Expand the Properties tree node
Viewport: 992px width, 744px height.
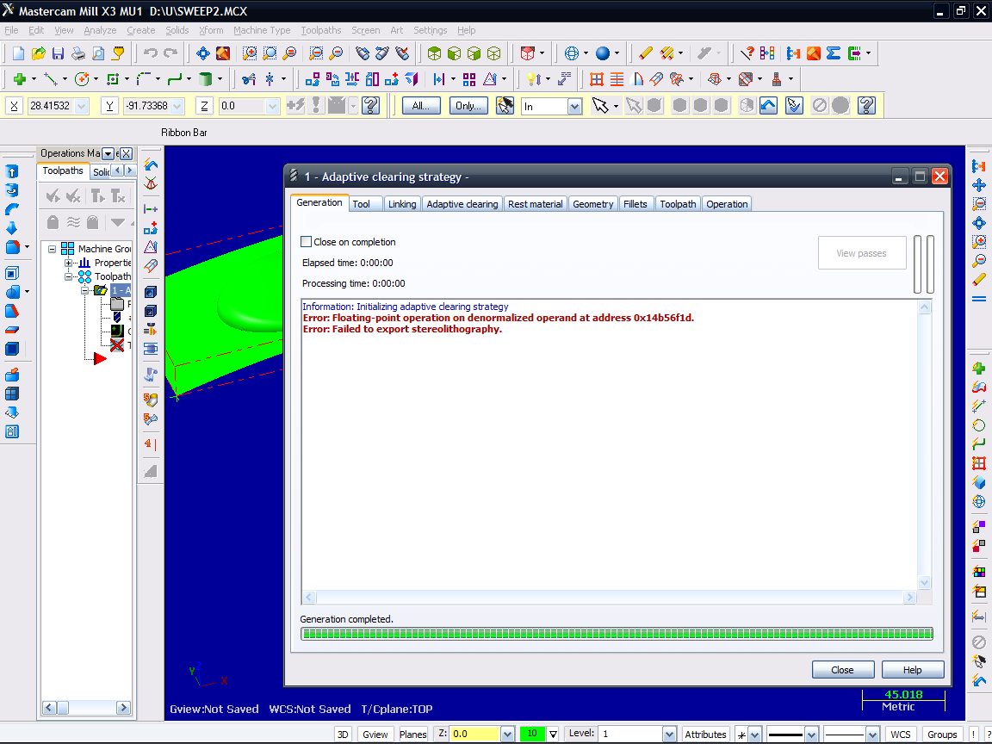click(x=68, y=263)
